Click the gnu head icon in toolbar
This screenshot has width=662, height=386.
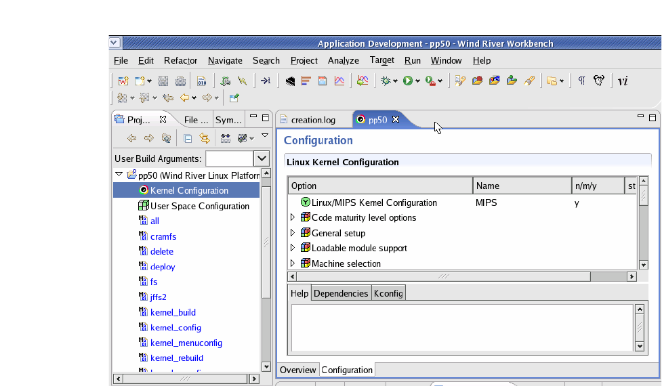click(599, 81)
